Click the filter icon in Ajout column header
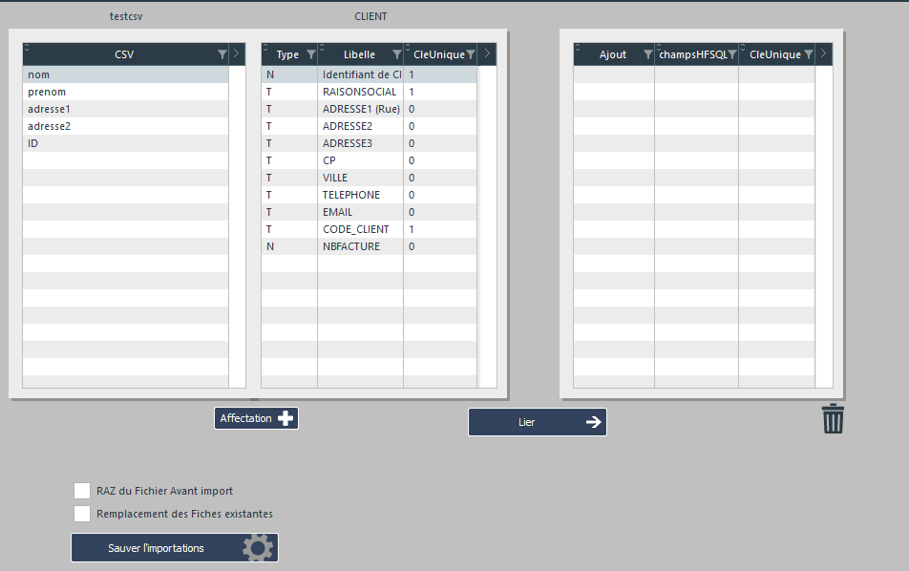The height and width of the screenshot is (571, 909). tap(647, 54)
